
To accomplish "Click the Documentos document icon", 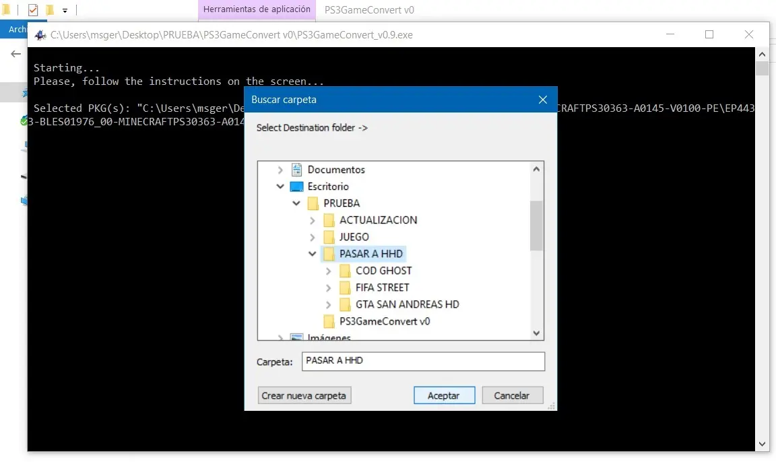I will [296, 170].
